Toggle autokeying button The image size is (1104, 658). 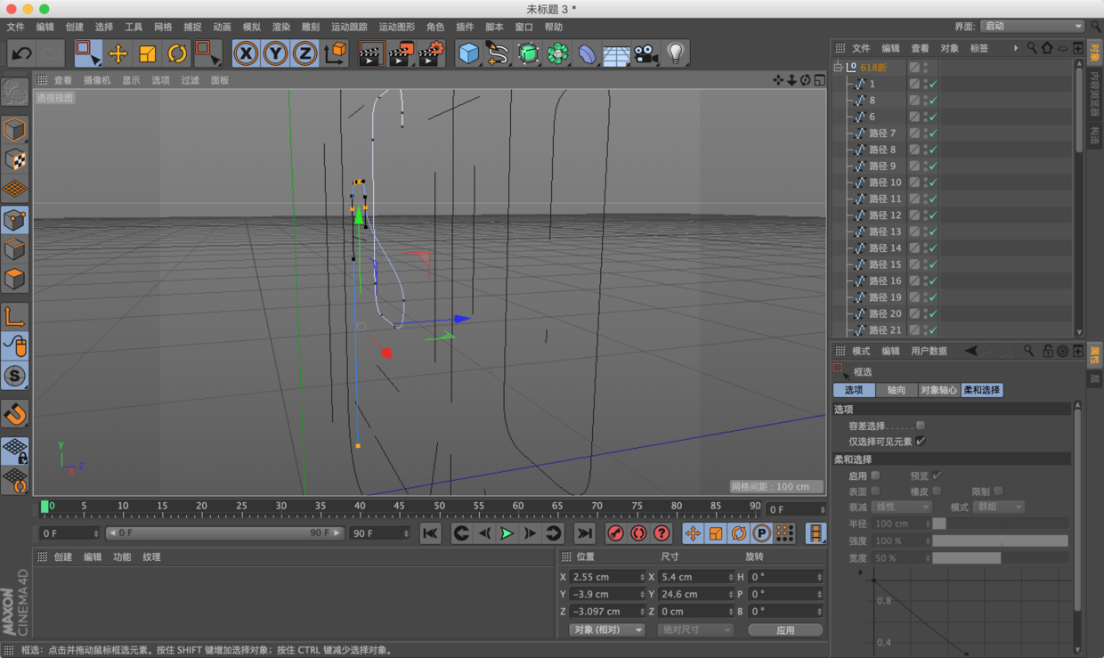pos(638,533)
